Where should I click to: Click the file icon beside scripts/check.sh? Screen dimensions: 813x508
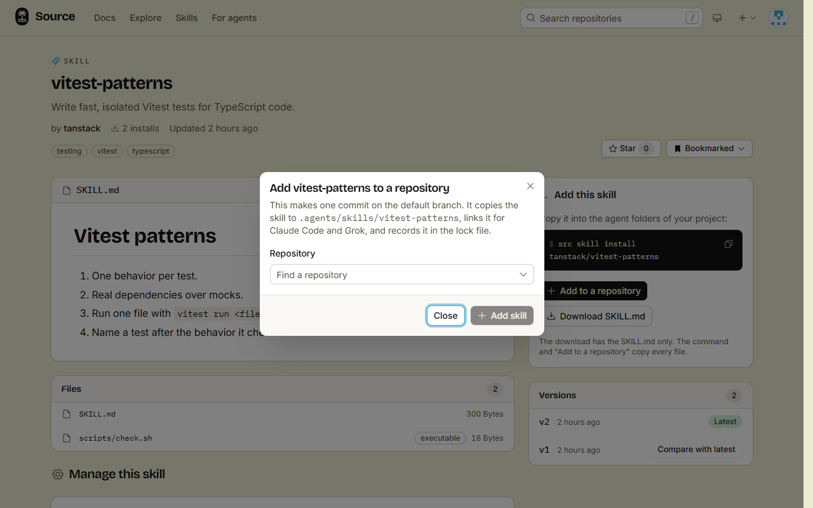[x=67, y=438]
